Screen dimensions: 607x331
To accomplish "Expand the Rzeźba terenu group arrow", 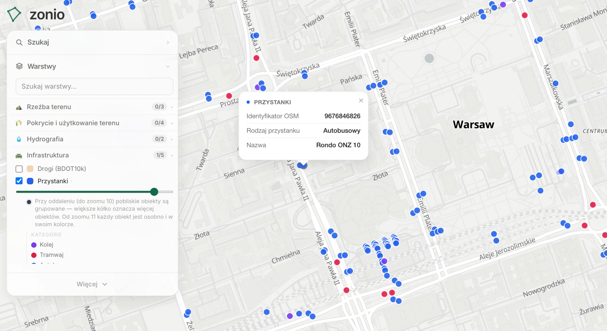I will point(172,107).
